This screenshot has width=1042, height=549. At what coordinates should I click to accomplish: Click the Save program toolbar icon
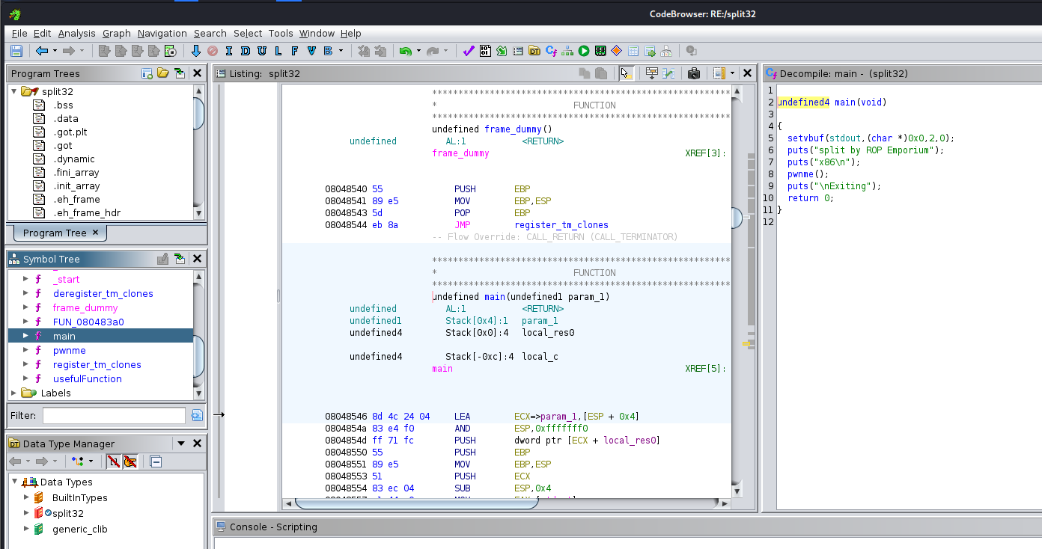point(16,51)
